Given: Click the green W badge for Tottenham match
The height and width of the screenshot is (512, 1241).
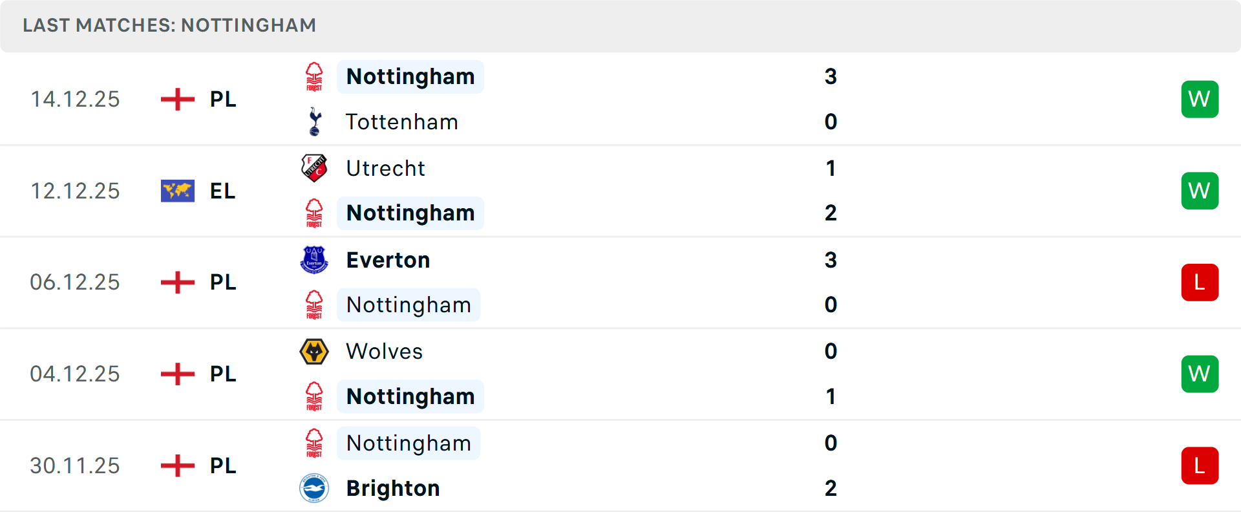Looking at the screenshot, I should (1200, 99).
